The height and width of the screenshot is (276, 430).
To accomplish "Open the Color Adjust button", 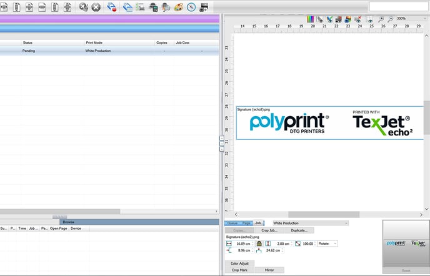I will point(239,264).
